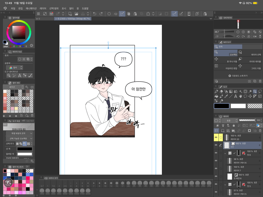
Task: Open 선택 가능한 오브젝트 dropdown
Action: 19,138
